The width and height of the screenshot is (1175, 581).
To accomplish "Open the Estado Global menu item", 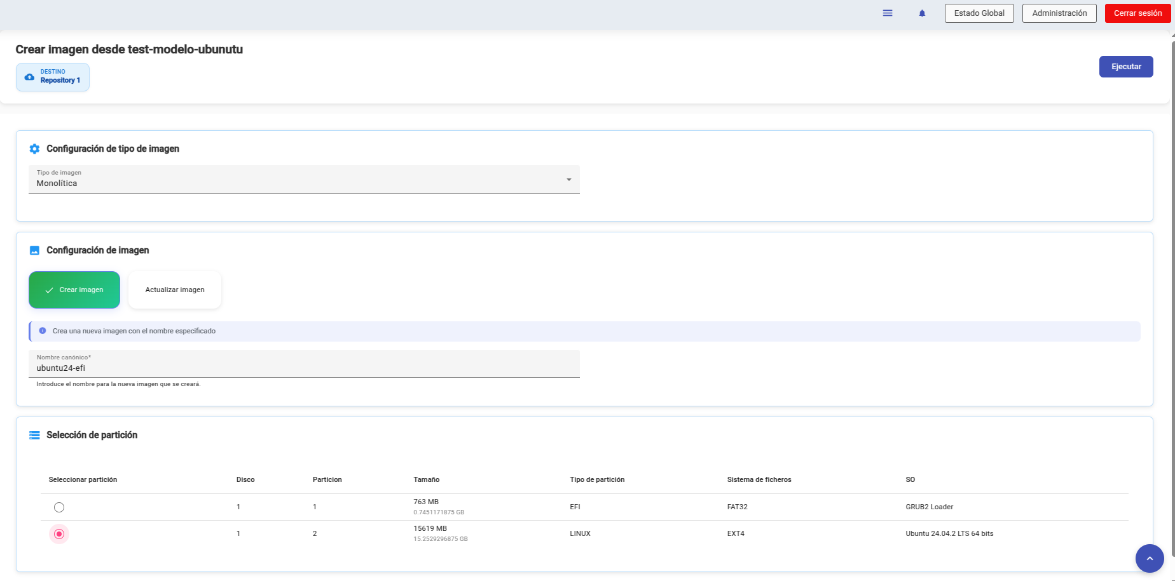I will pos(979,13).
